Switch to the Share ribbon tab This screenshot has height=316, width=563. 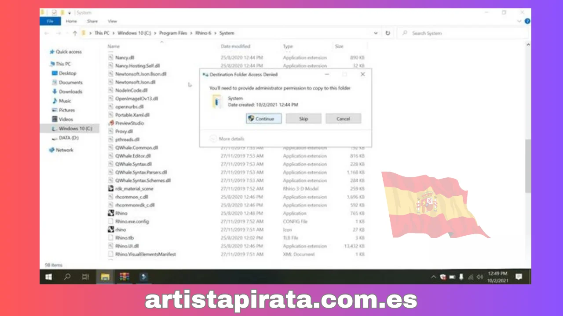(92, 21)
